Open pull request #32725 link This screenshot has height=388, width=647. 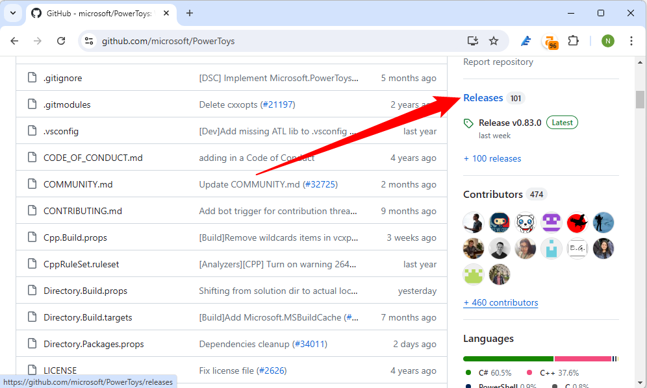pyautogui.click(x=320, y=184)
